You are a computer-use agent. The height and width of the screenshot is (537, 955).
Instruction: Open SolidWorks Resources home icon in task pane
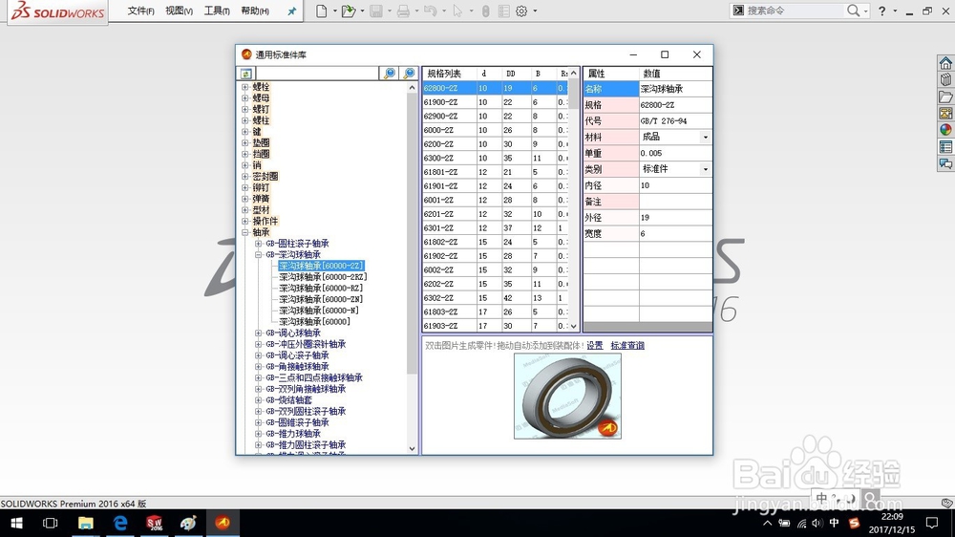point(945,63)
